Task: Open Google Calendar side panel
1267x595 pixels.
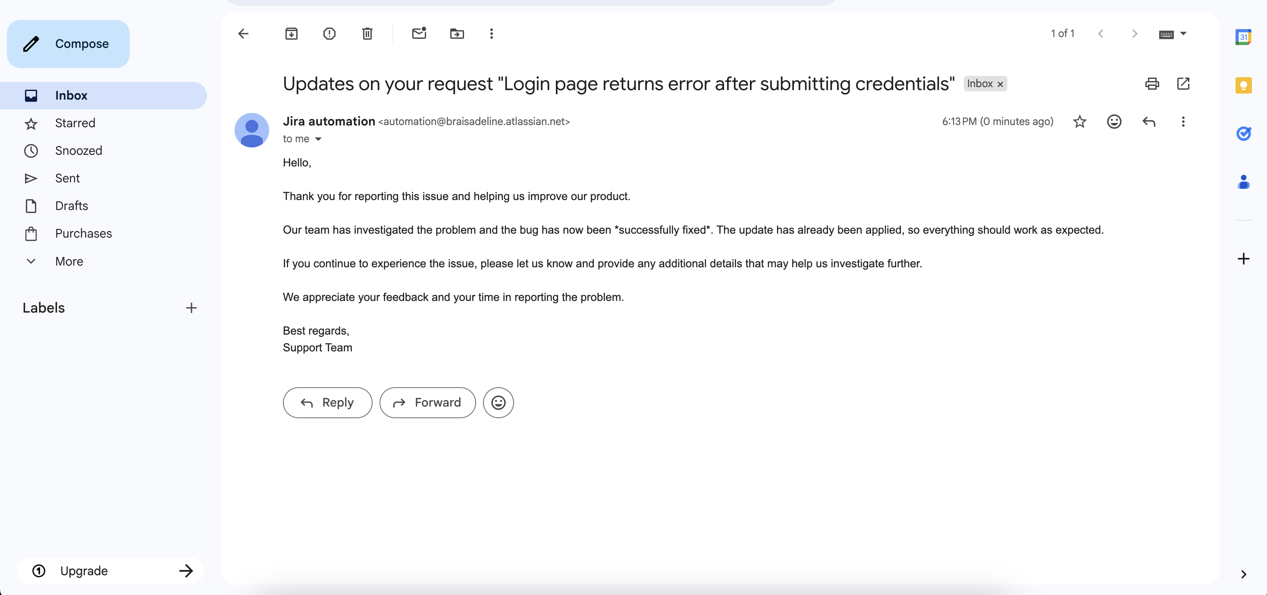Action: pos(1243,37)
